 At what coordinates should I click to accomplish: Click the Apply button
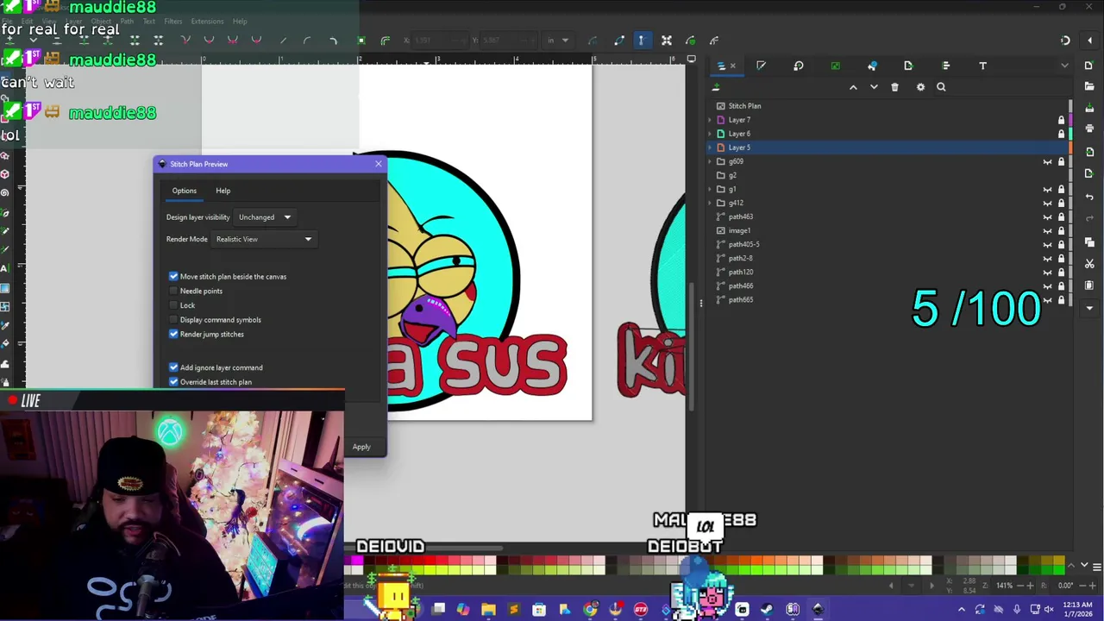pos(361,447)
